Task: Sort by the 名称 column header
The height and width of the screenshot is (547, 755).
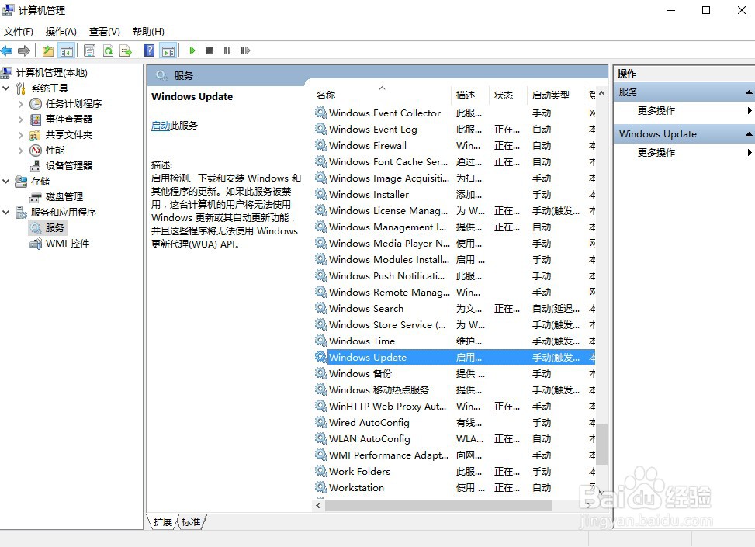Action: 381,95
